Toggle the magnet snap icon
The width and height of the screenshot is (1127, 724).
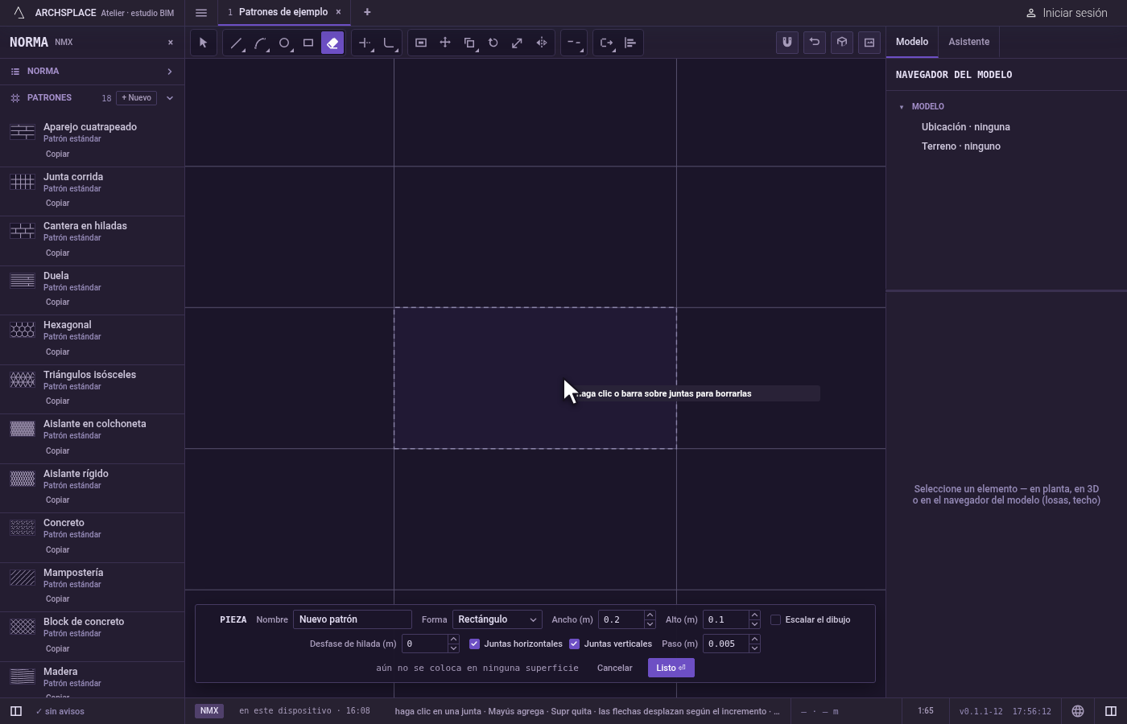[x=787, y=43]
